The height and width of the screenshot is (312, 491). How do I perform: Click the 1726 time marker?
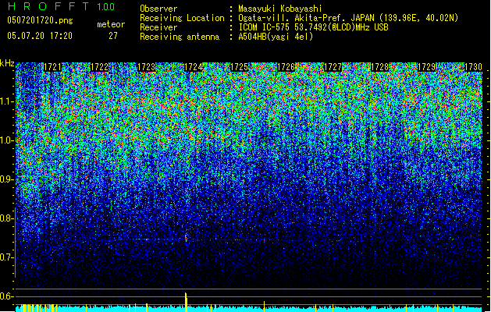(x=286, y=67)
